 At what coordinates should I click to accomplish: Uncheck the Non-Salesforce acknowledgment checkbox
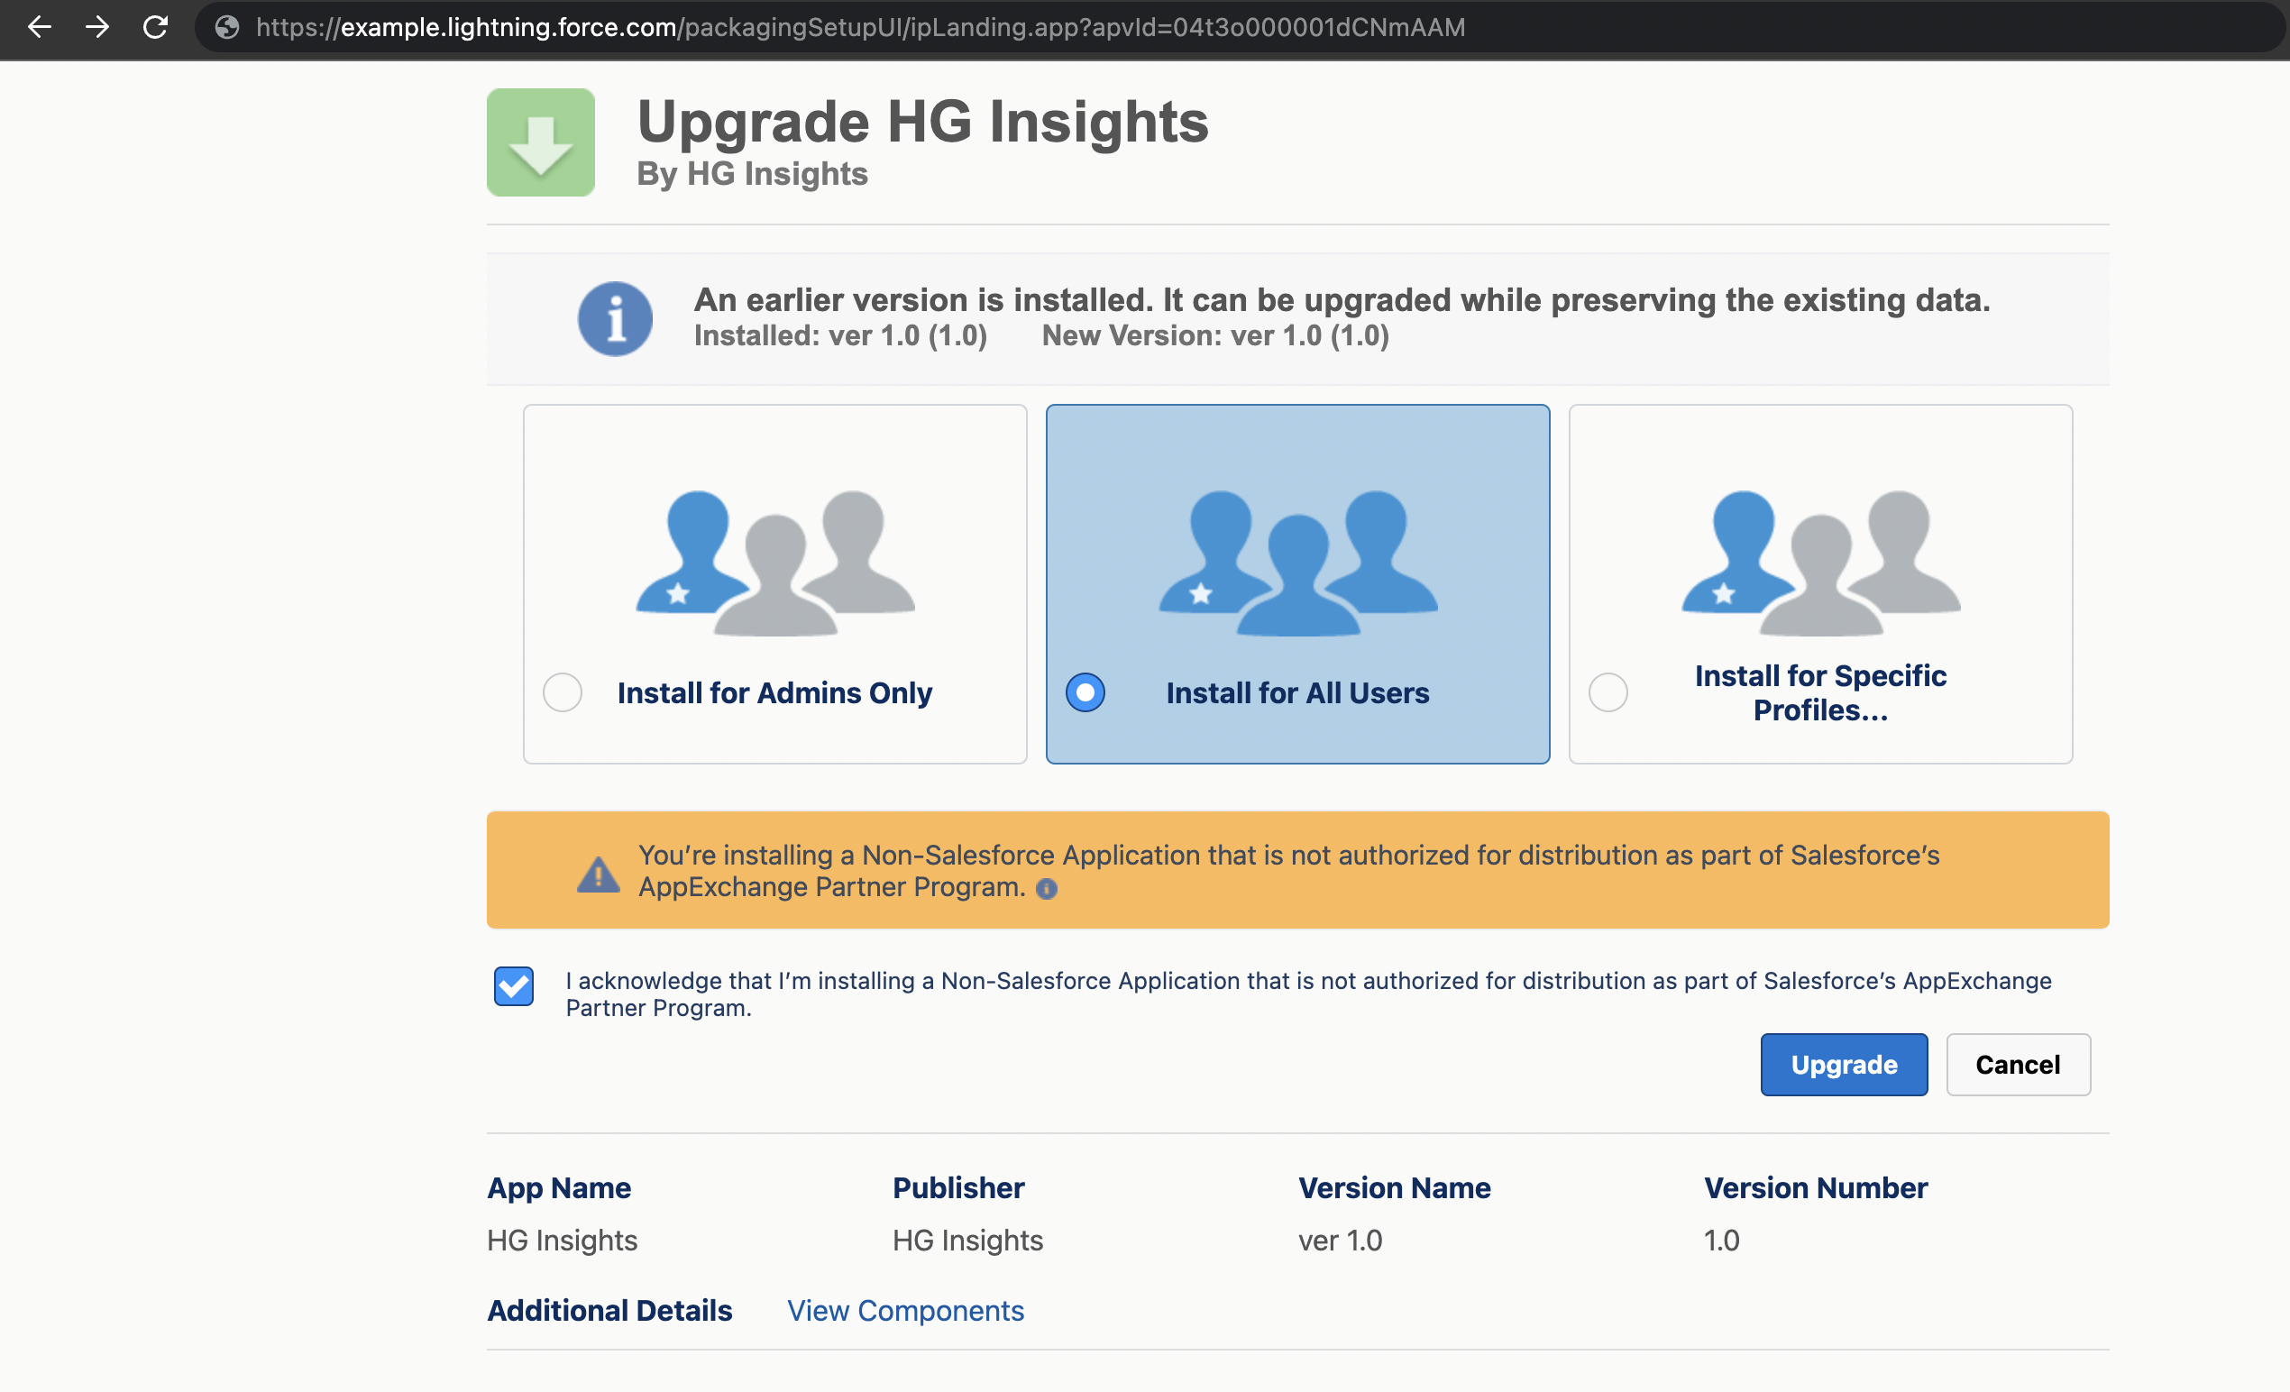pyautogui.click(x=514, y=986)
